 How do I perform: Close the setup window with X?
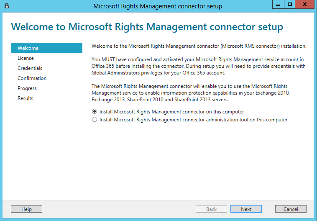(305, 5)
